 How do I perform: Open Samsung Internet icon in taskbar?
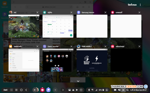tap(48, 90)
